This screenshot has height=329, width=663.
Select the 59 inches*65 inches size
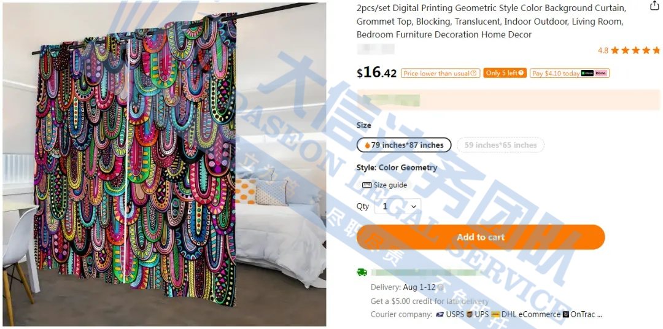(x=500, y=145)
